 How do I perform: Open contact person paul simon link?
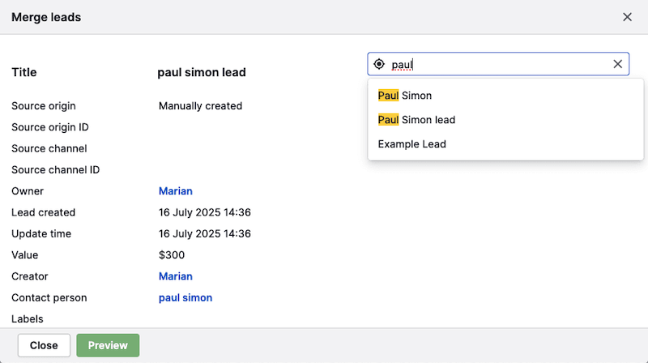[x=185, y=298]
